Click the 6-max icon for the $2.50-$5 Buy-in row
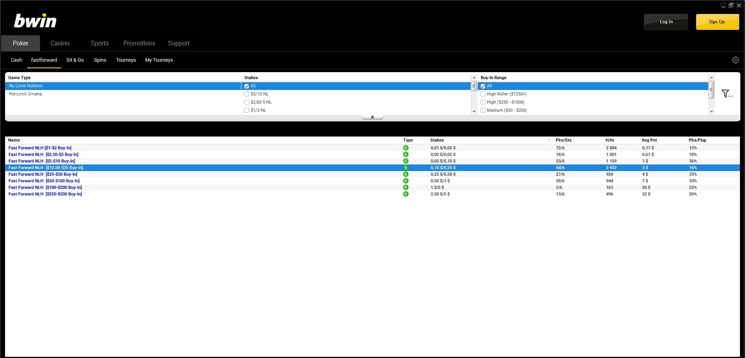Viewport: 745px width, 358px height. click(x=405, y=154)
